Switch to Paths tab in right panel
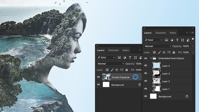This screenshot has width=199, height=112. click(x=173, y=33)
